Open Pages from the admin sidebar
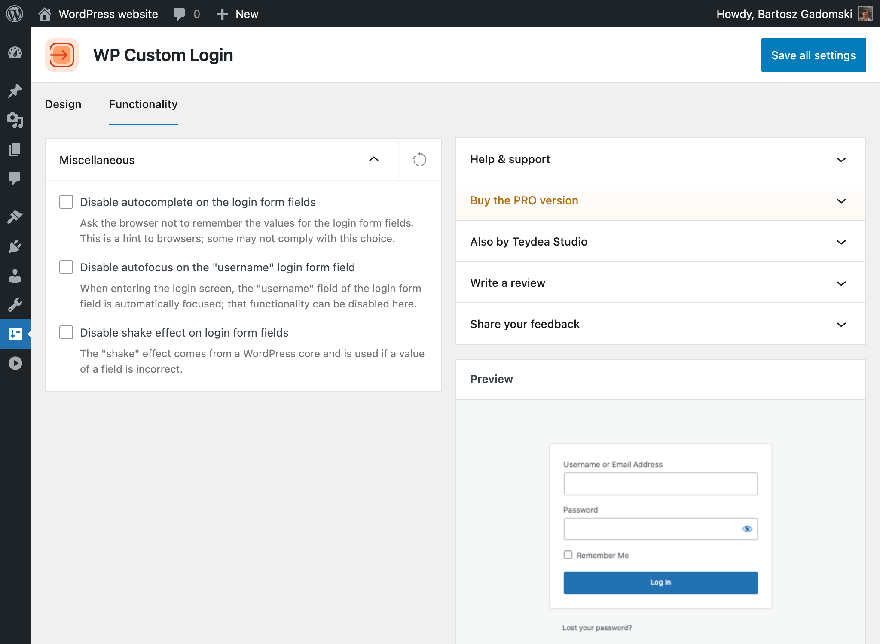 pos(15,149)
